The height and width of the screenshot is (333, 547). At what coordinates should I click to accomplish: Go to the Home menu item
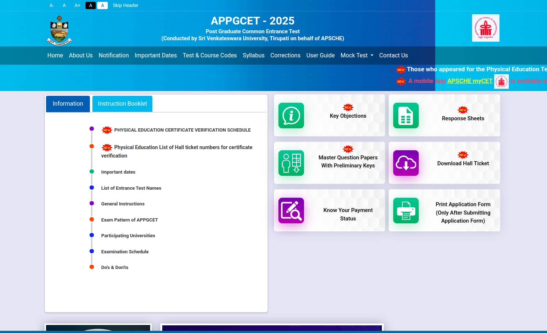[x=55, y=56]
